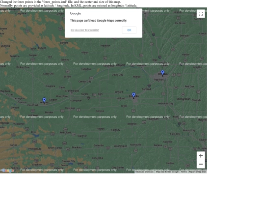This screenshot has height=199, width=265.
Task: Click the Albion town label
Action: 85,53
